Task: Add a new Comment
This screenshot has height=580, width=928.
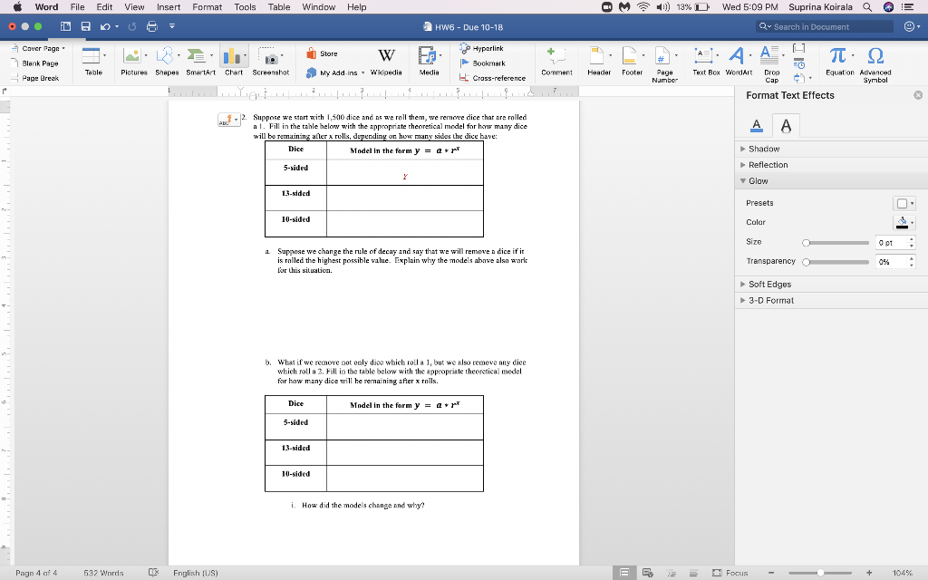Action: click(556, 61)
